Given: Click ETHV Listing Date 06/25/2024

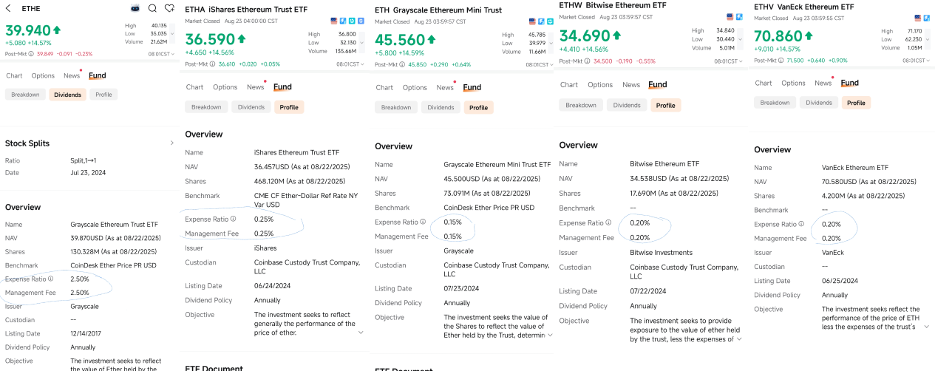Looking at the screenshot, I should [841, 281].
